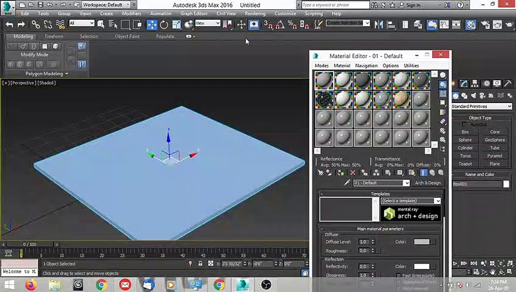Switch to Object Paint ribbon tab
The image size is (516, 292).
click(127, 36)
